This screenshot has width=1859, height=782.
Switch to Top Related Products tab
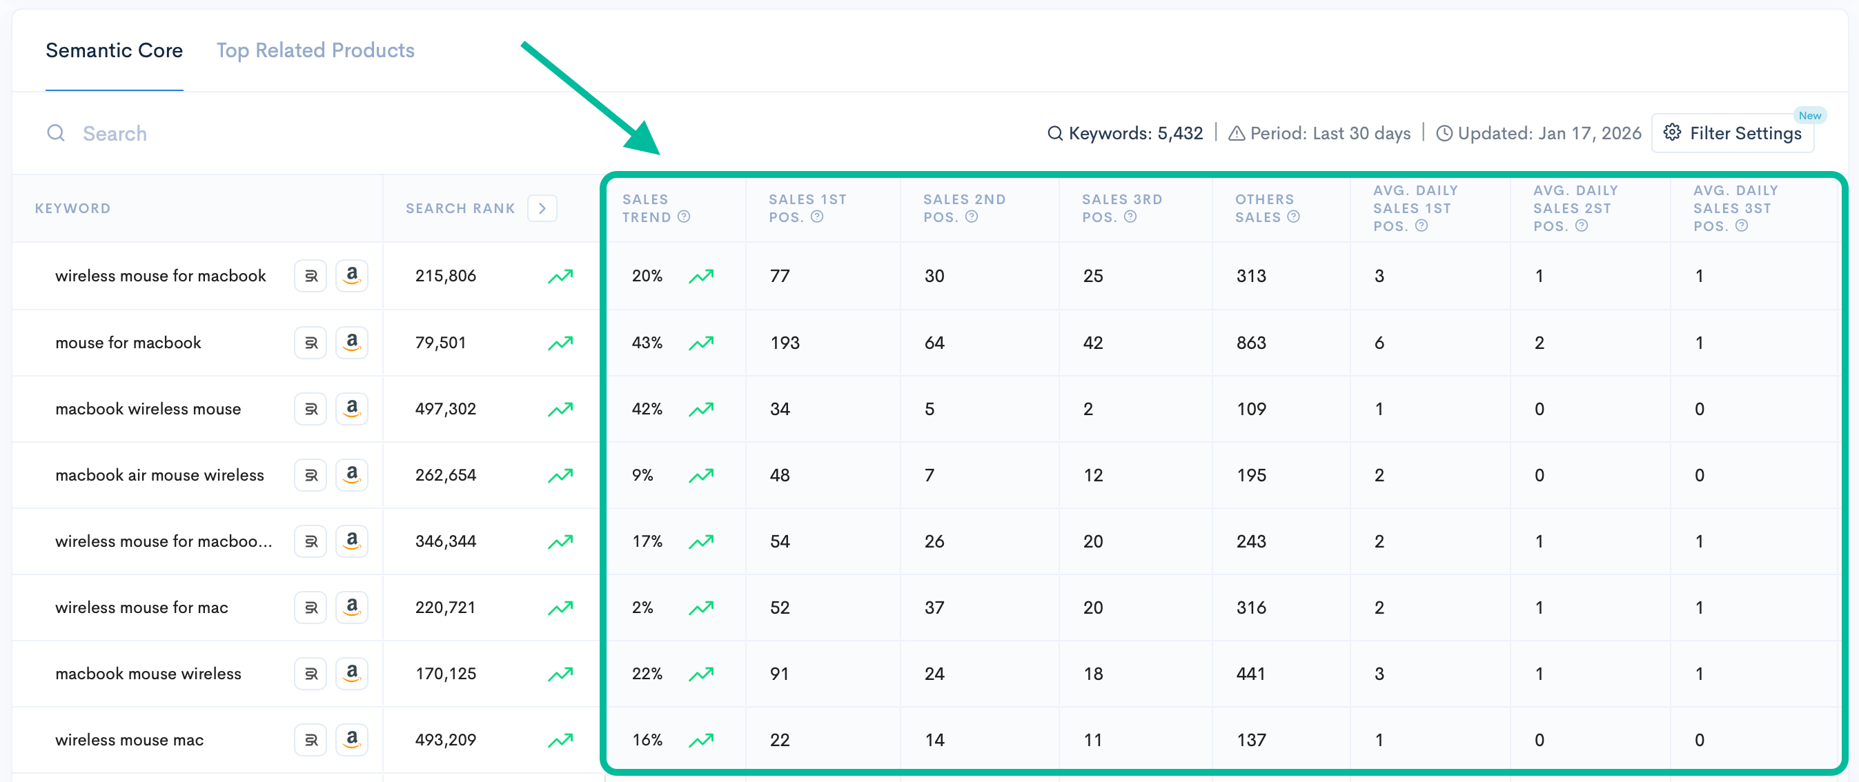(315, 50)
